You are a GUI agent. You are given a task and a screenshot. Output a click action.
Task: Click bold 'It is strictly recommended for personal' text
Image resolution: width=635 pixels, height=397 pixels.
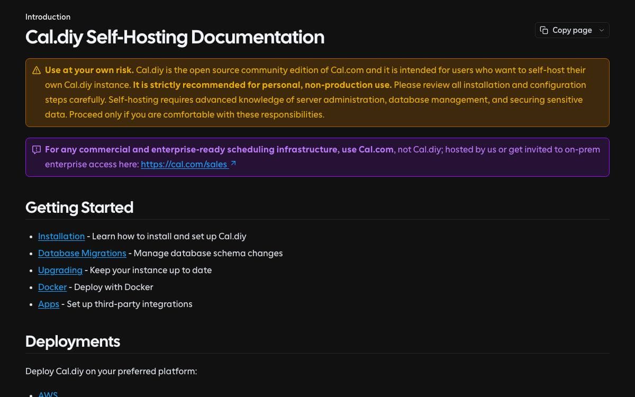click(x=262, y=85)
